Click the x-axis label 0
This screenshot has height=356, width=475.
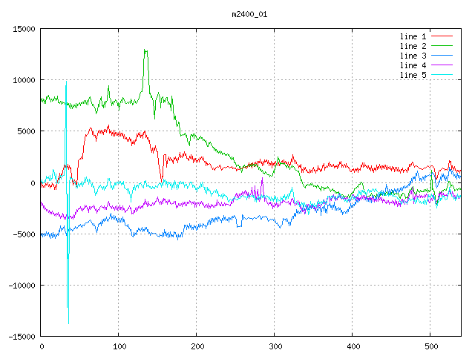pyautogui.click(x=42, y=346)
